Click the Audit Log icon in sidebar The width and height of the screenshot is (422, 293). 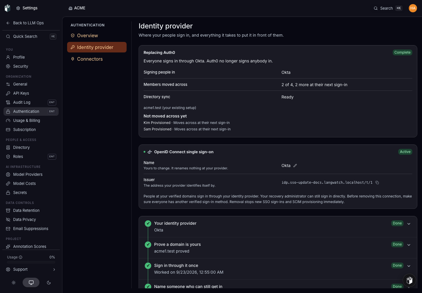click(8, 102)
